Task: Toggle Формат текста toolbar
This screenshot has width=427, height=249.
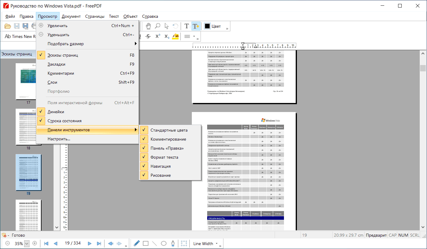Action: 170,157
